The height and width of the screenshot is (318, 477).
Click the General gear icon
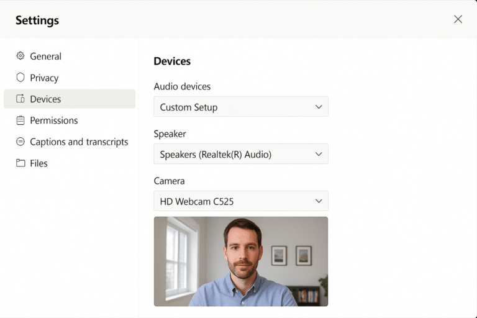click(x=20, y=56)
